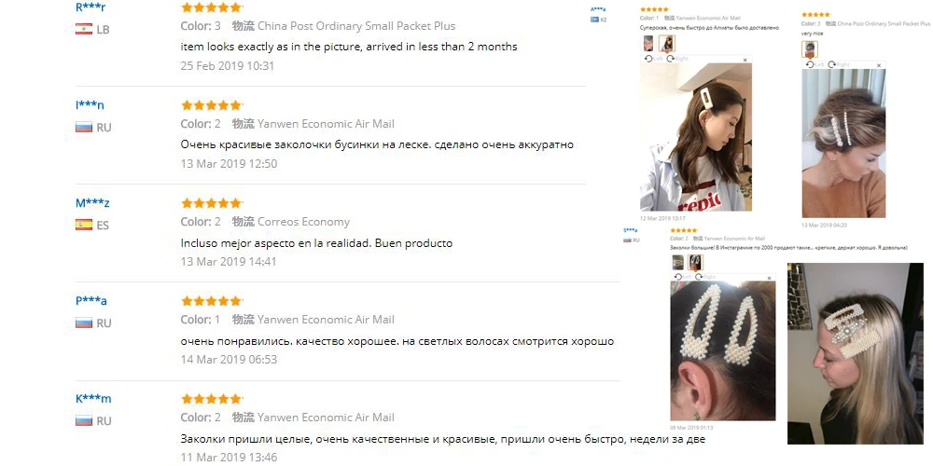Close the enlarged brunette hair clip photo
The image size is (933, 466).
click(745, 60)
